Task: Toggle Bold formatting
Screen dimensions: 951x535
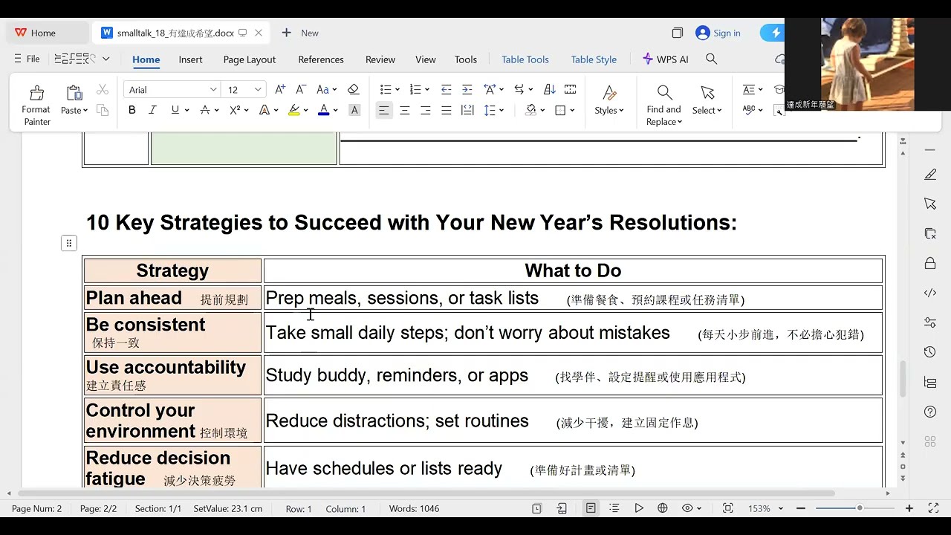Action: click(x=132, y=110)
